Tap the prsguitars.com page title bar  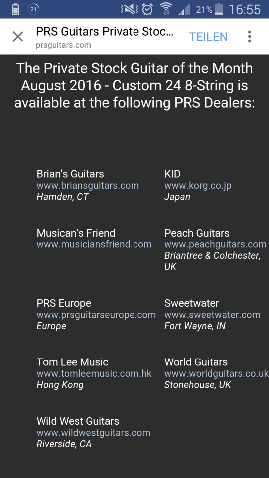point(105,37)
